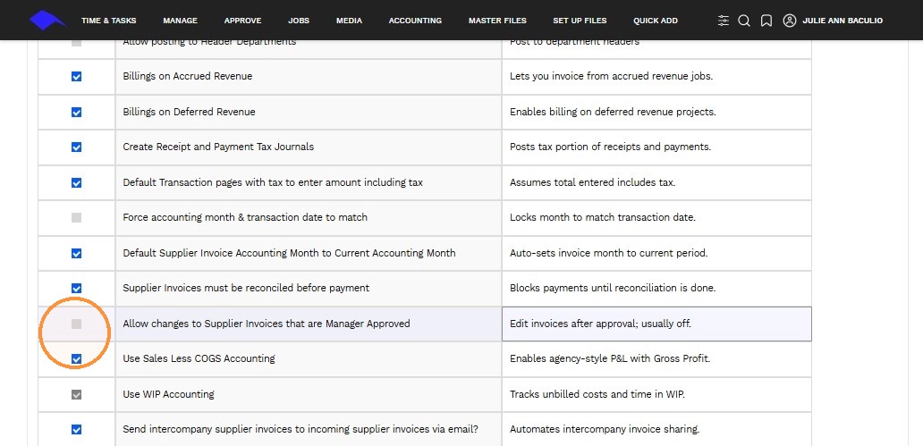Uncheck Billings on Accrued Revenue
The image size is (923, 446).
tap(77, 77)
